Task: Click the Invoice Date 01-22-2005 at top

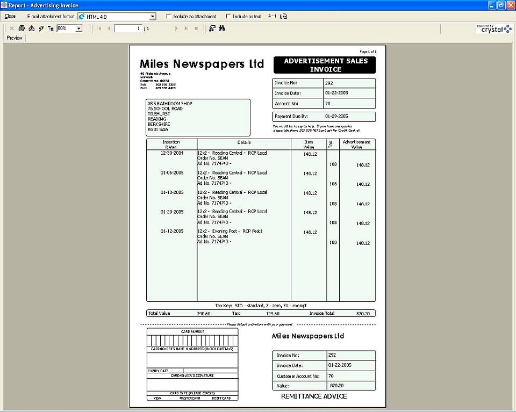Action: click(x=336, y=93)
